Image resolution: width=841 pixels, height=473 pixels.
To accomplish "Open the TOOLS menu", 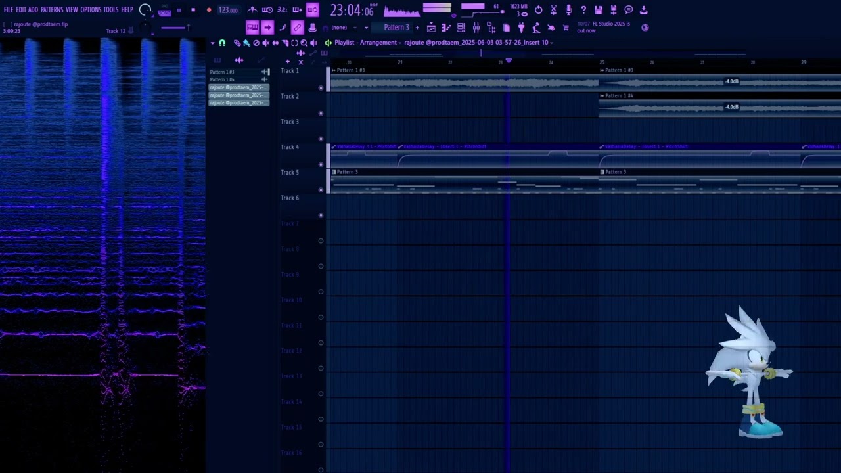I will point(111,10).
